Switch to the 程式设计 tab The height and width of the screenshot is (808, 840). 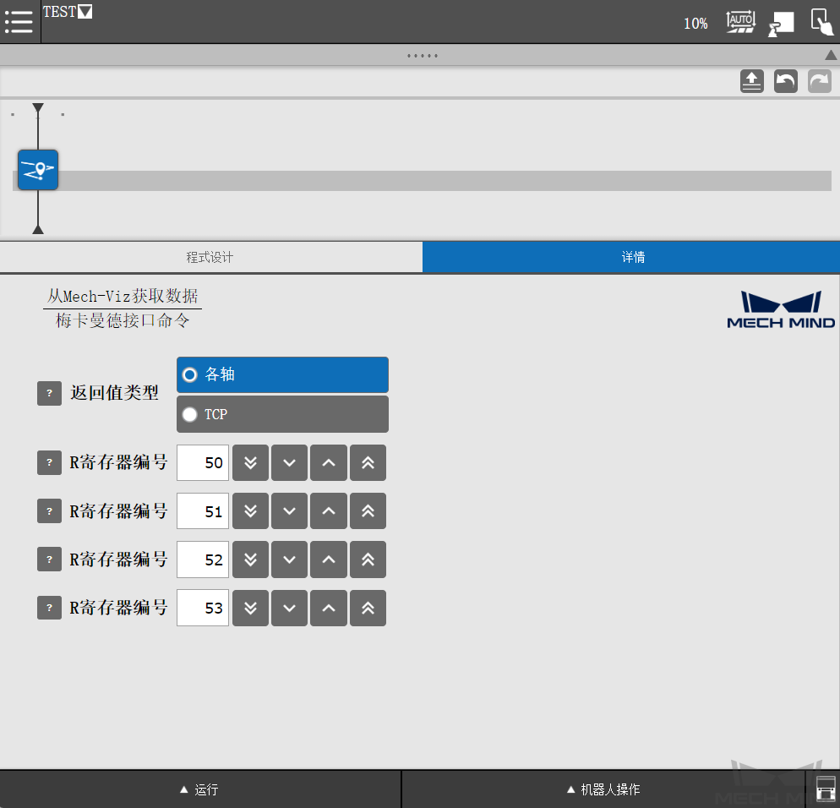click(x=211, y=257)
